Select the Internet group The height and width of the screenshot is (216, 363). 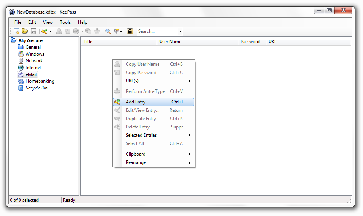33,68
